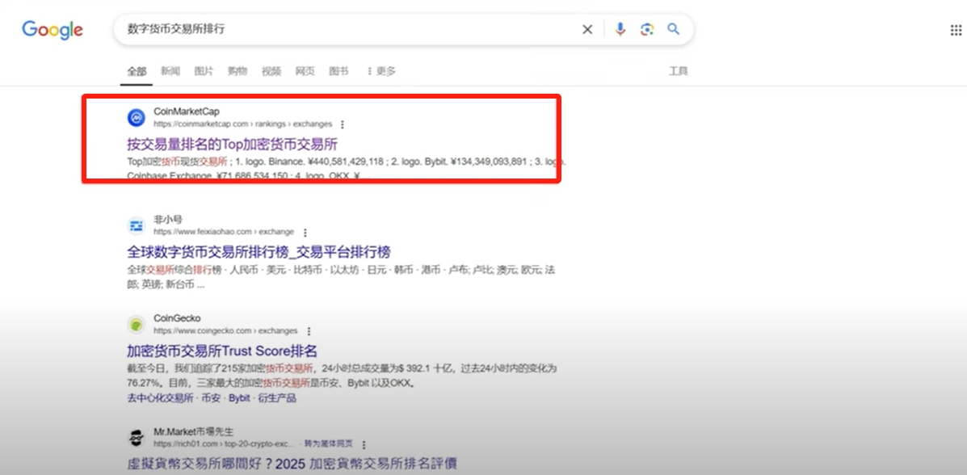
Task: Submit search with the magnifier icon
Action: pyautogui.click(x=674, y=29)
